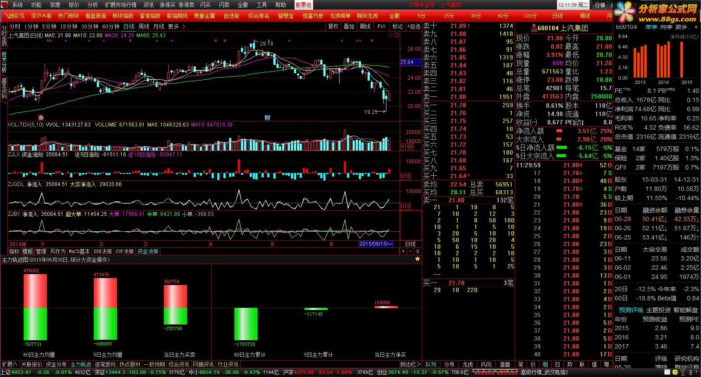Toggle 复权 price adjustment
Image resolution: width=701 pixels, height=377 pixels.
(x=333, y=26)
